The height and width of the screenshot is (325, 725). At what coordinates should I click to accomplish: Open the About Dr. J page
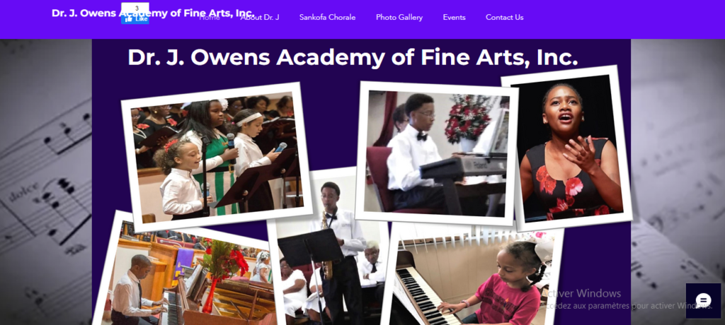point(260,17)
